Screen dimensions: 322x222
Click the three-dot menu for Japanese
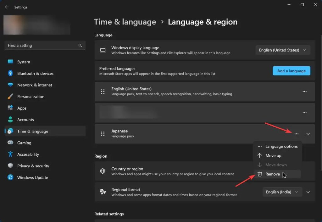pyautogui.click(x=296, y=134)
